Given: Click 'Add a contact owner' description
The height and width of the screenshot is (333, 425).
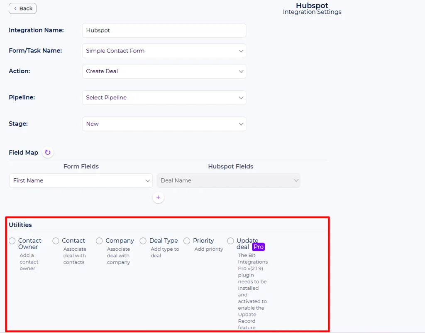Looking at the screenshot, I should [x=29, y=262].
